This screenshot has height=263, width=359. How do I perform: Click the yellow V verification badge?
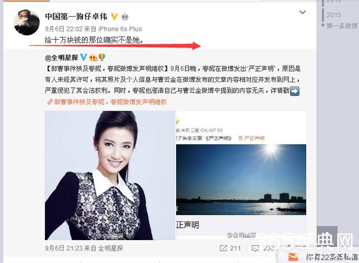[x=114, y=16]
